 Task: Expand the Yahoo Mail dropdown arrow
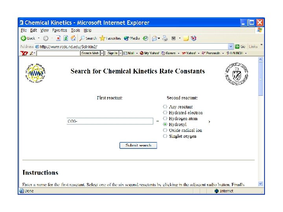tap(137, 53)
